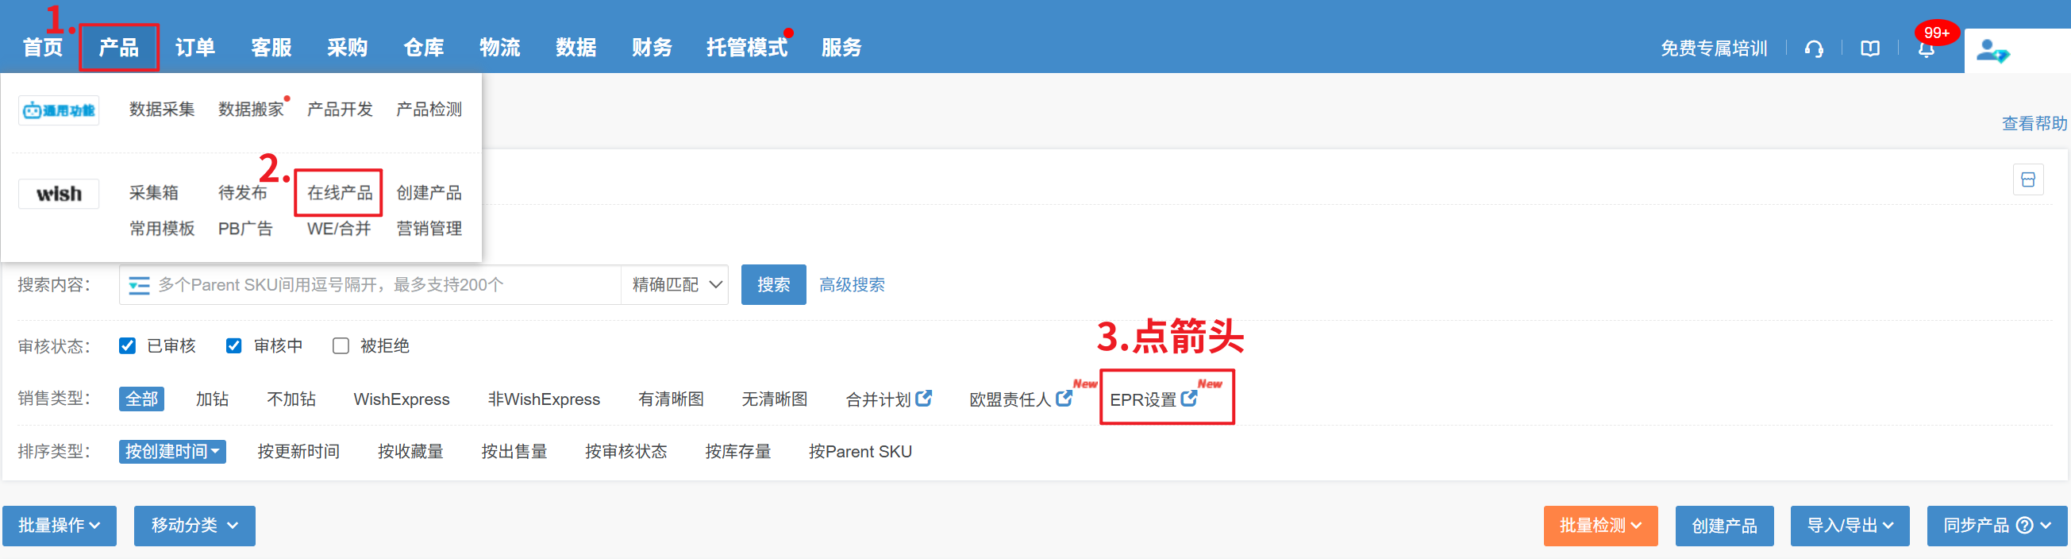Uncheck the 审核中 checkbox

(233, 346)
